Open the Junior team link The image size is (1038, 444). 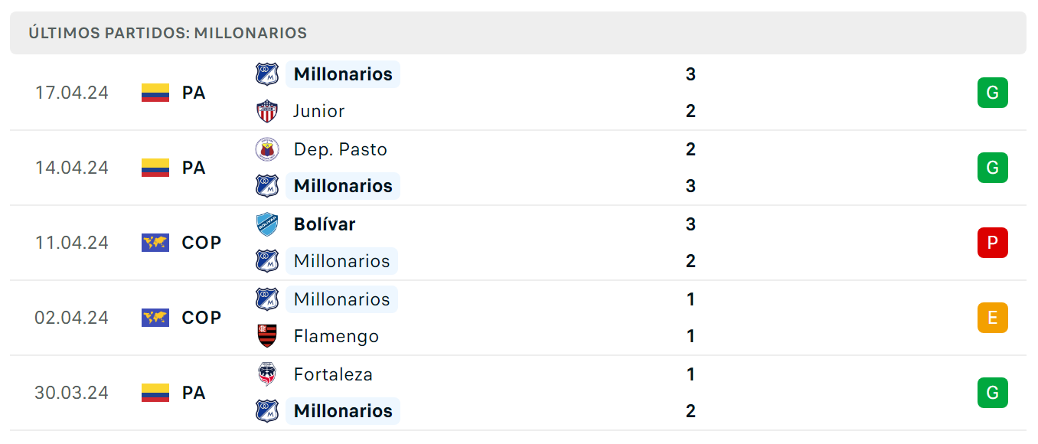(319, 111)
